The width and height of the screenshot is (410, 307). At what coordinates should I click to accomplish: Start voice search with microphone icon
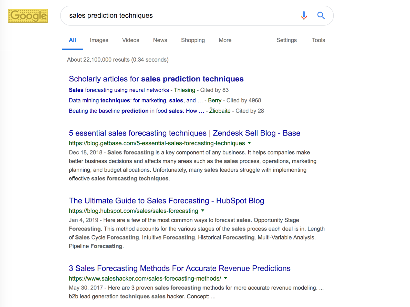pos(304,16)
